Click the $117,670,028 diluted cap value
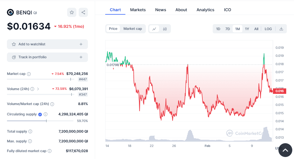The height and width of the screenshot is (159, 294). (x=77, y=151)
